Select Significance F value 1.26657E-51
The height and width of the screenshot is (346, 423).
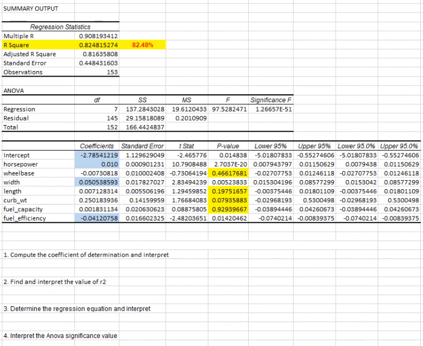(x=274, y=109)
